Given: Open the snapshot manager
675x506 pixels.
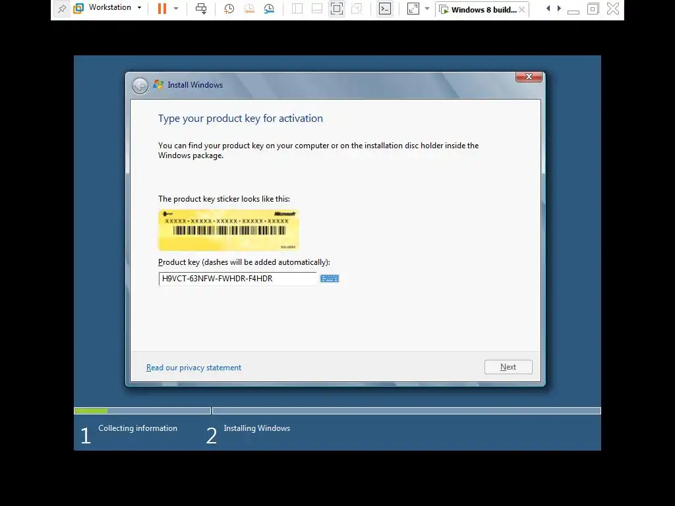Looking at the screenshot, I should [x=269, y=9].
